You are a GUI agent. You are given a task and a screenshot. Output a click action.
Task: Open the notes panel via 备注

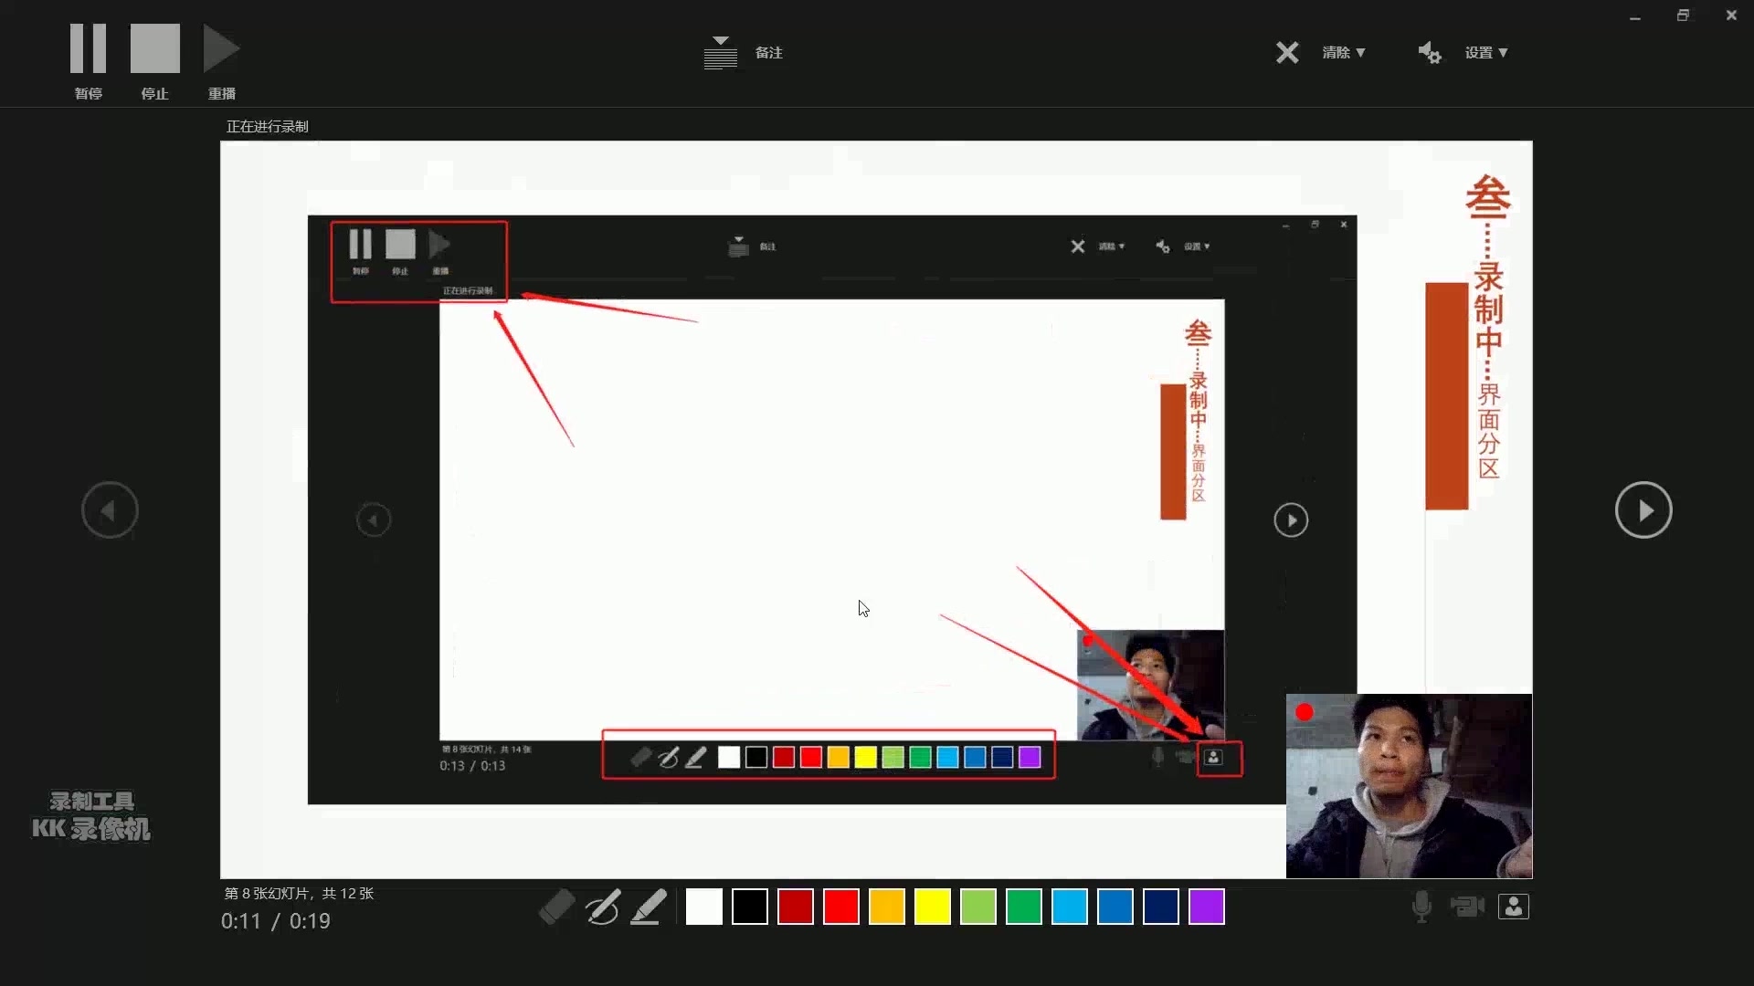[x=745, y=52]
